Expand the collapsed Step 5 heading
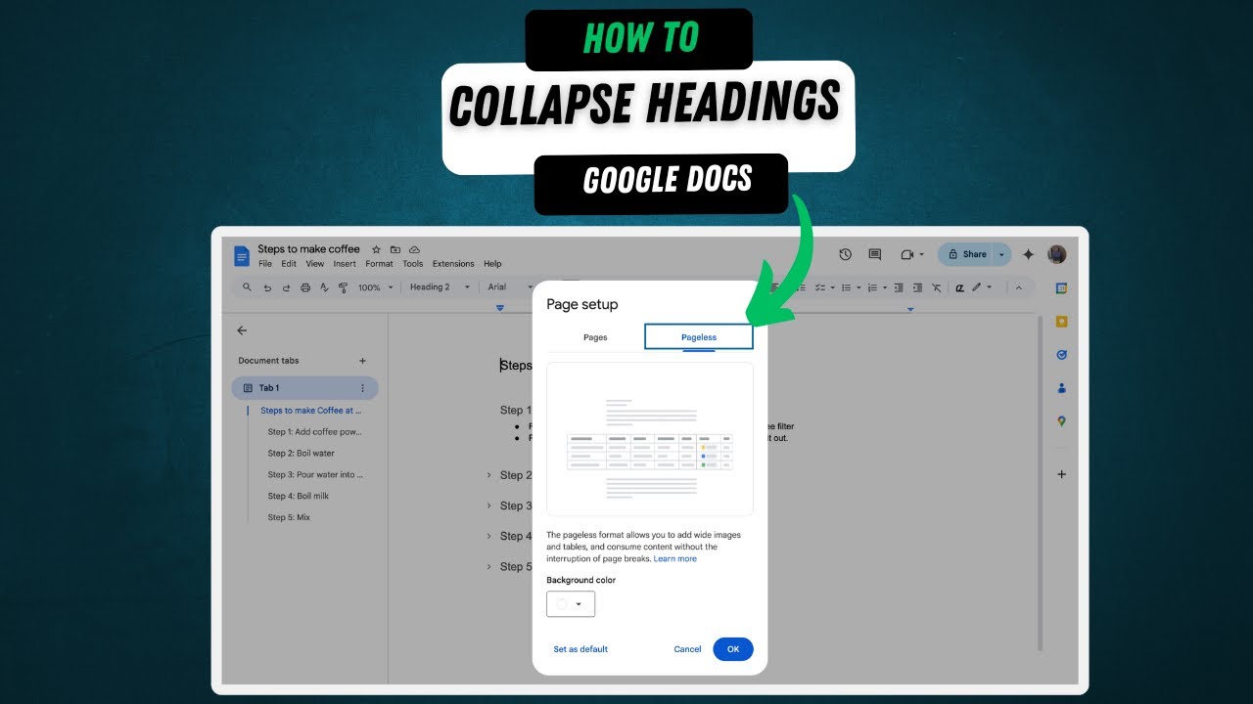 [489, 566]
